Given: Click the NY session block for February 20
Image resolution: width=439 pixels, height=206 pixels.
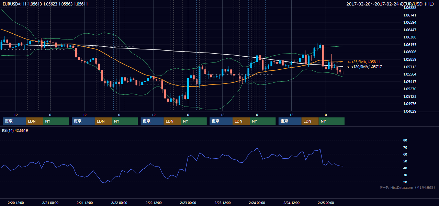Looking at the screenshot, I should coord(56,121).
